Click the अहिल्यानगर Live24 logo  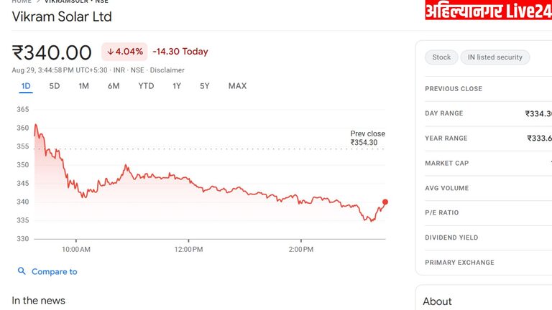click(x=488, y=10)
